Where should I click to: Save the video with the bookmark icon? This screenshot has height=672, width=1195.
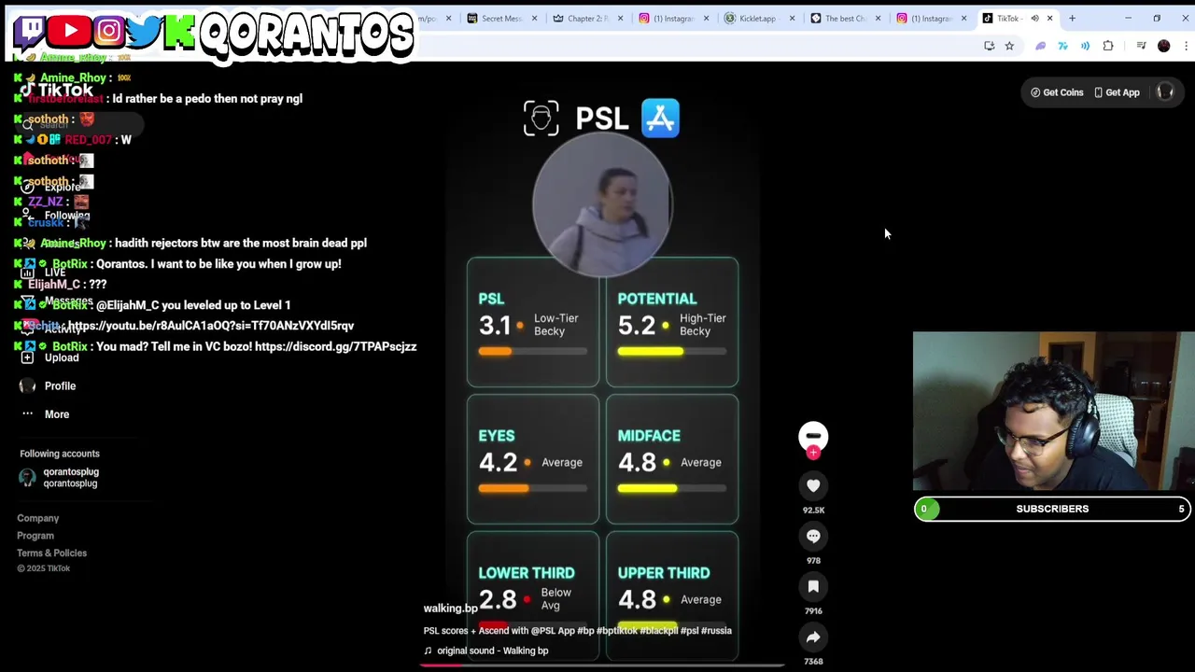point(813,586)
